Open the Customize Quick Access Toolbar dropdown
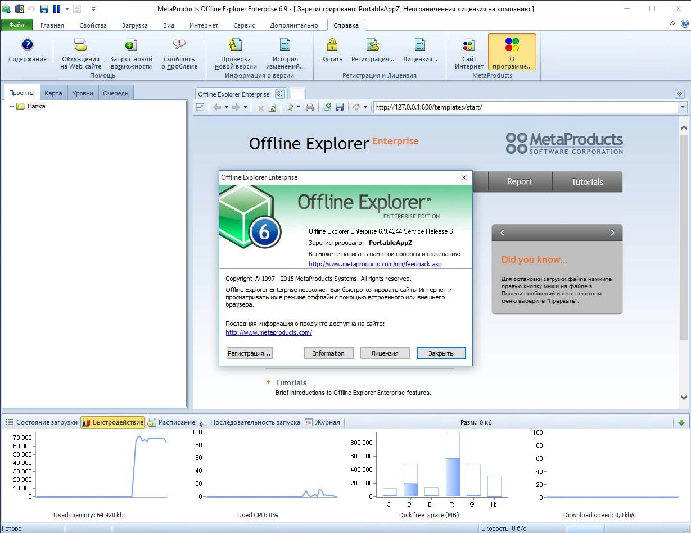This screenshot has height=533, width=691. tap(93, 9)
